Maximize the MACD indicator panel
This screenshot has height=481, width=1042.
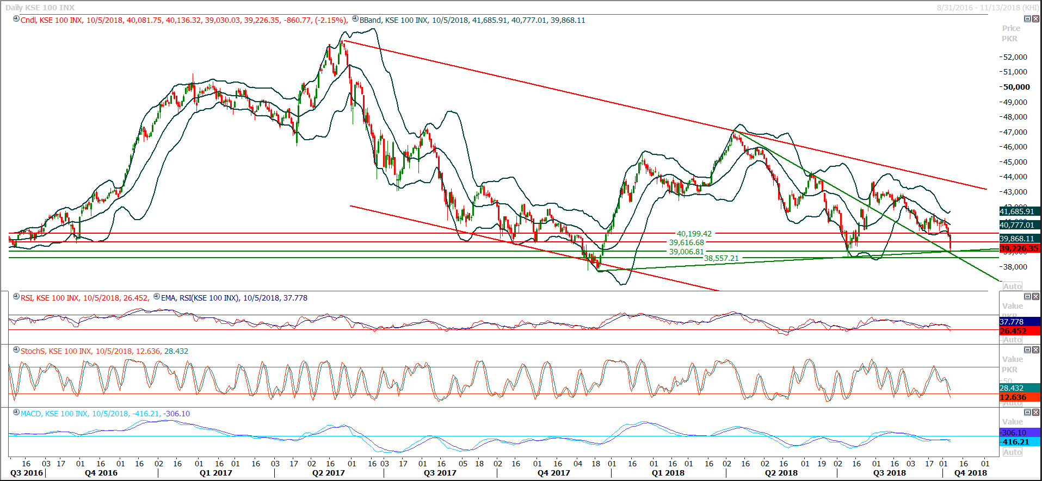tap(1027, 413)
